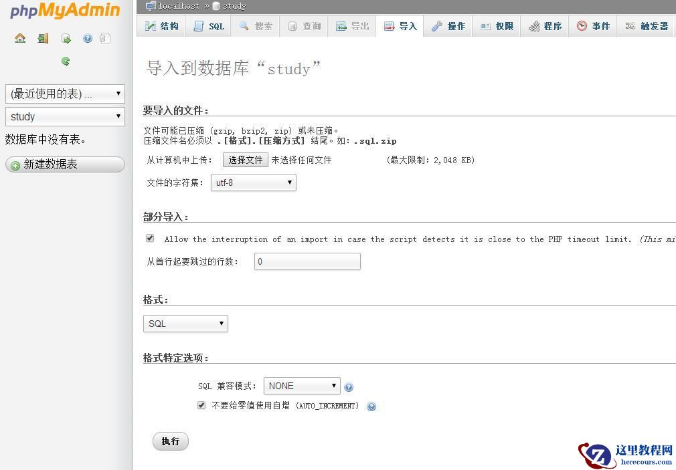This screenshot has height=470, width=676.
Task: Click the study breadcrumb link
Action: click(234, 6)
